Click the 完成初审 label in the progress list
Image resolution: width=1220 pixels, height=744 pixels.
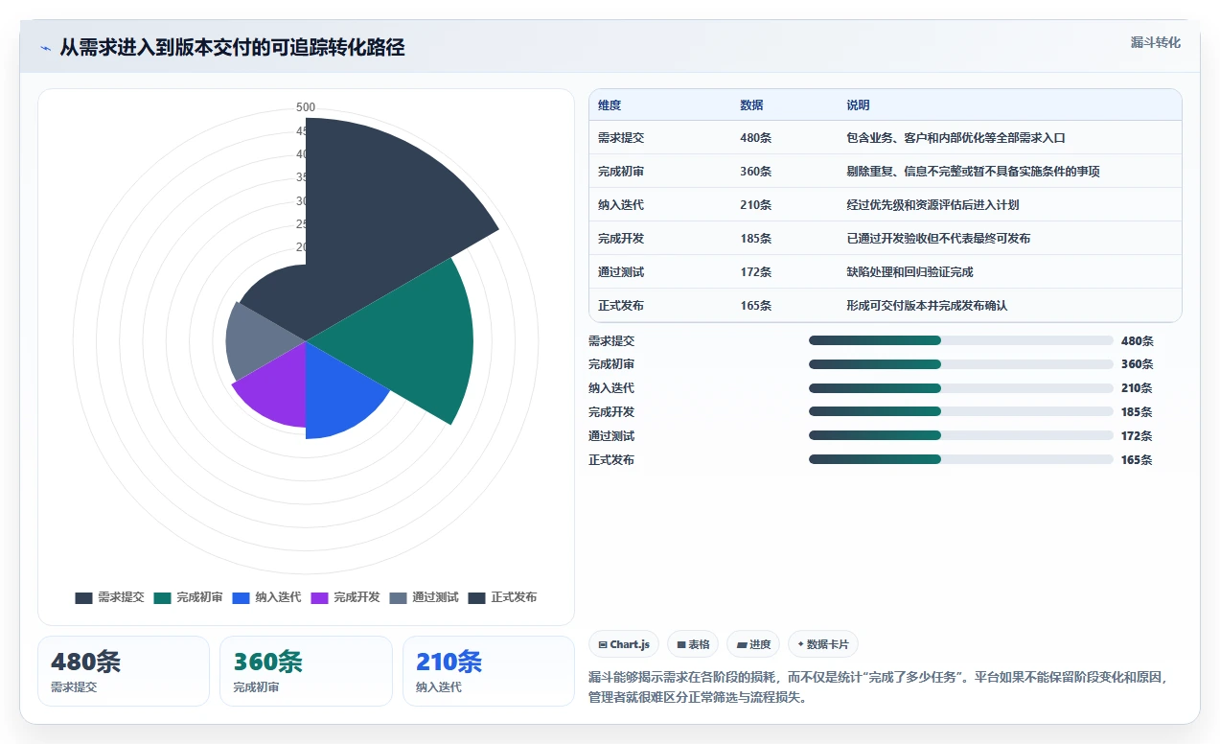(x=611, y=364)
